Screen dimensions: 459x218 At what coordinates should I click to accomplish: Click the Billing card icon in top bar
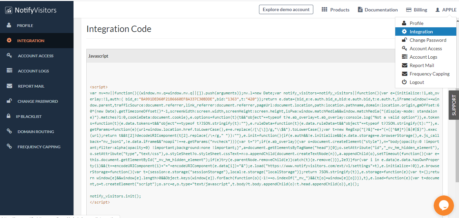[x=409, y=10]
